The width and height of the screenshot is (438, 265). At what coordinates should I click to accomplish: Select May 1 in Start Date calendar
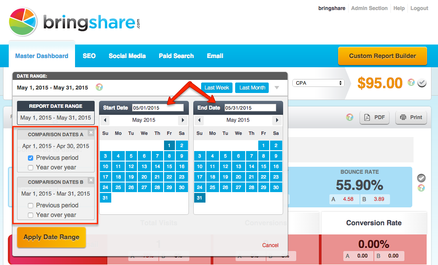[169, 145]
